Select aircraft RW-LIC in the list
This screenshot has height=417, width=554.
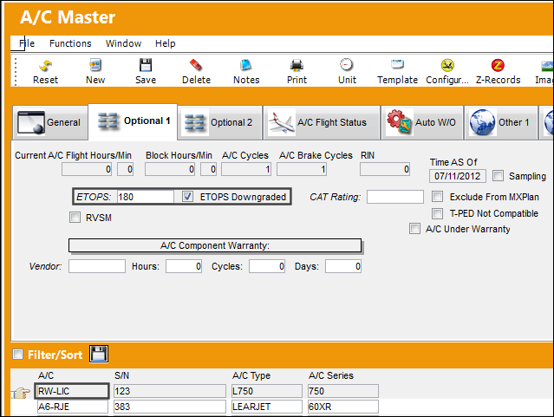pos(72,391)
